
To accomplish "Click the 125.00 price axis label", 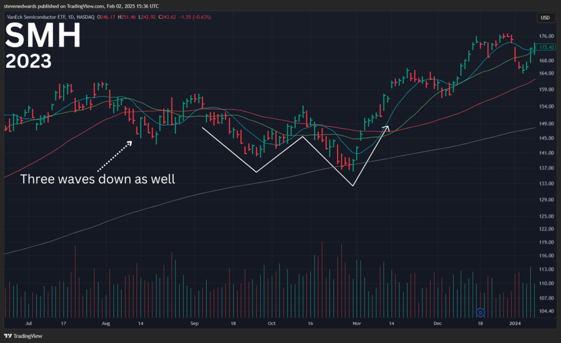I will (x=546, y=216).
